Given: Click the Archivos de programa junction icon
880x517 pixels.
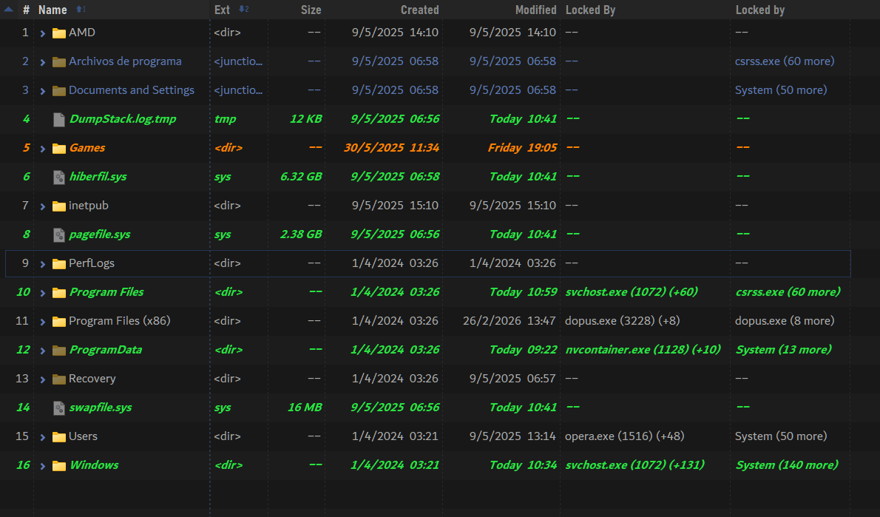Looking at the screenshot, I should click(59, 61).
